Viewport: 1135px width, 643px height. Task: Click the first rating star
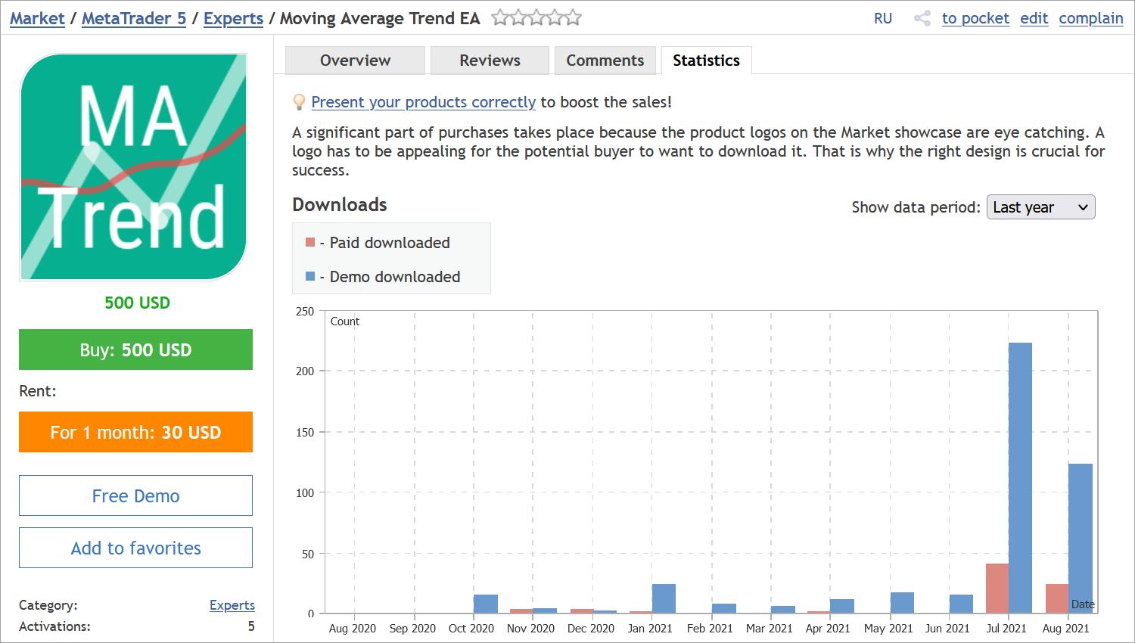pyautogui.click(x=501, y=16)
